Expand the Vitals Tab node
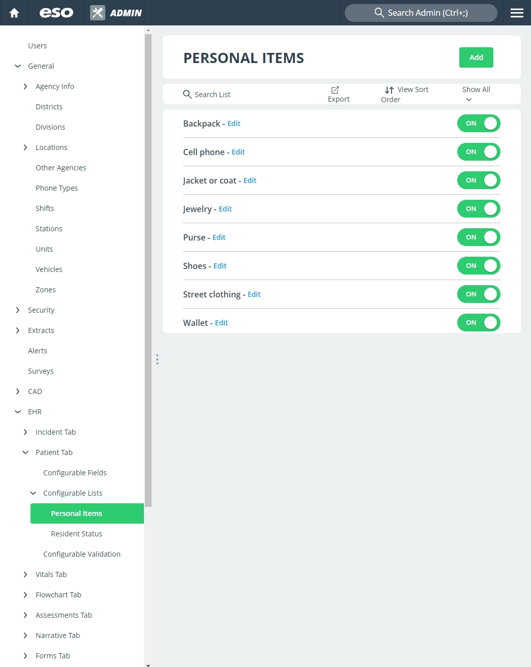Screen dimensions: 531x667 tap(25, 574)
